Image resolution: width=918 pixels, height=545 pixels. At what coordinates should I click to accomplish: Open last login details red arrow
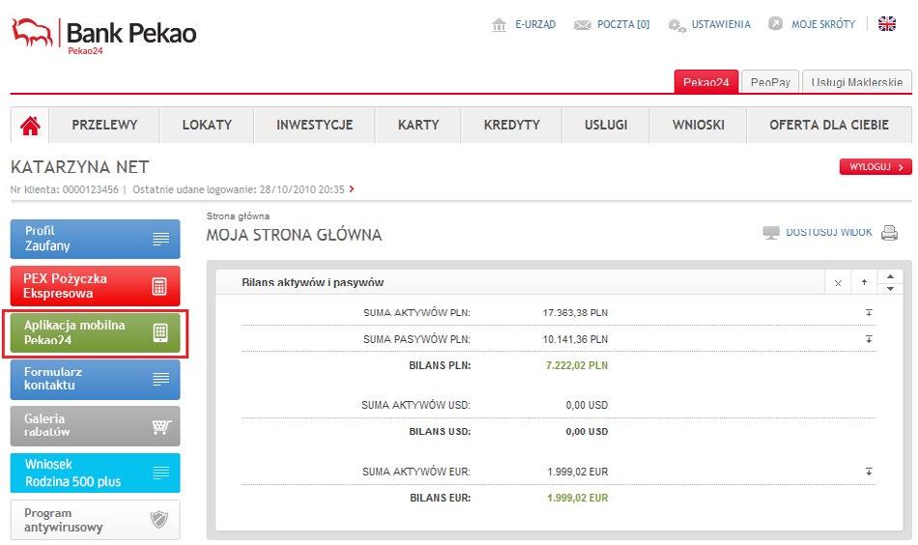(352, 189)
